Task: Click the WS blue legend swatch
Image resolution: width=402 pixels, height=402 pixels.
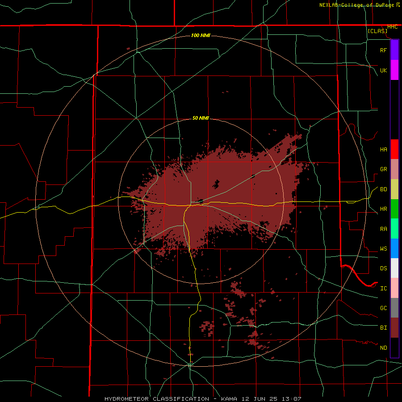Action: click(x=394, y=248)
